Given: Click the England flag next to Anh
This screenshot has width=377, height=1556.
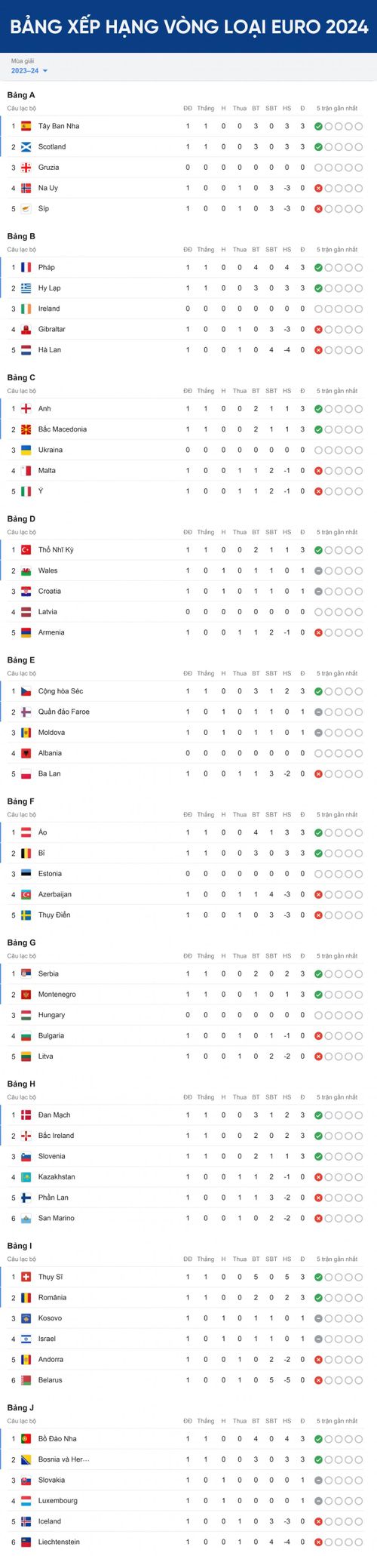Looking at the screenshot, I should (x=26, y=408).
